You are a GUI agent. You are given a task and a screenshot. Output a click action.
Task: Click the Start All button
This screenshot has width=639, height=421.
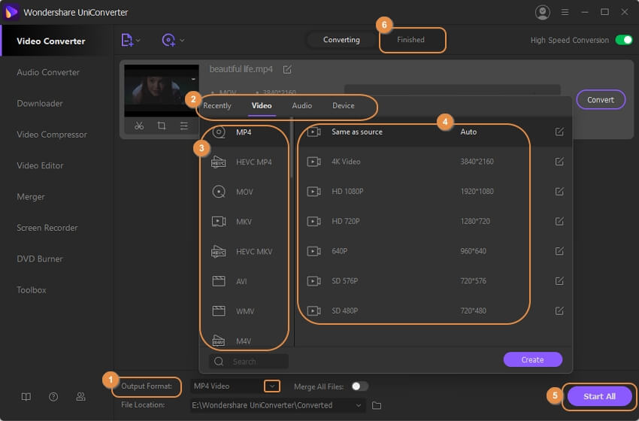pos(599,396)
